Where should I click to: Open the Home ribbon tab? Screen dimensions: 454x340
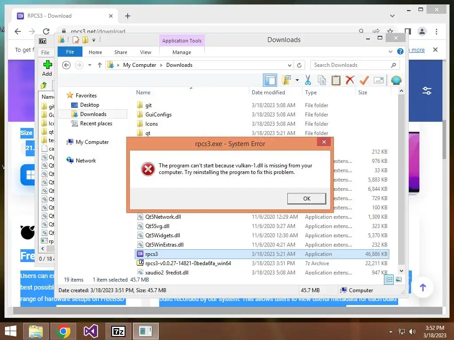coord(95,52)
